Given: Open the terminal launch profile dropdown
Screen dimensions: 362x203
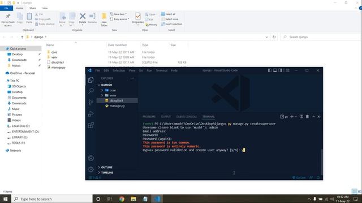Looking at the screenshot, I should [x=296, y=117].
